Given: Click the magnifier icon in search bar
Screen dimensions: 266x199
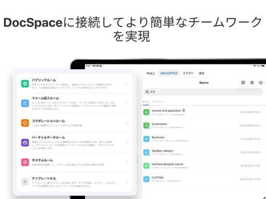Looking at the screenshot, I should (147, 92).
